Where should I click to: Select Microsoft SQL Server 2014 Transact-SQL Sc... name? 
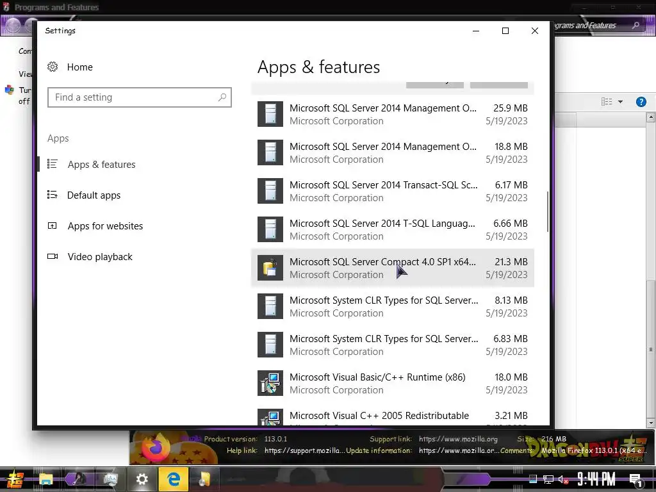383,185
